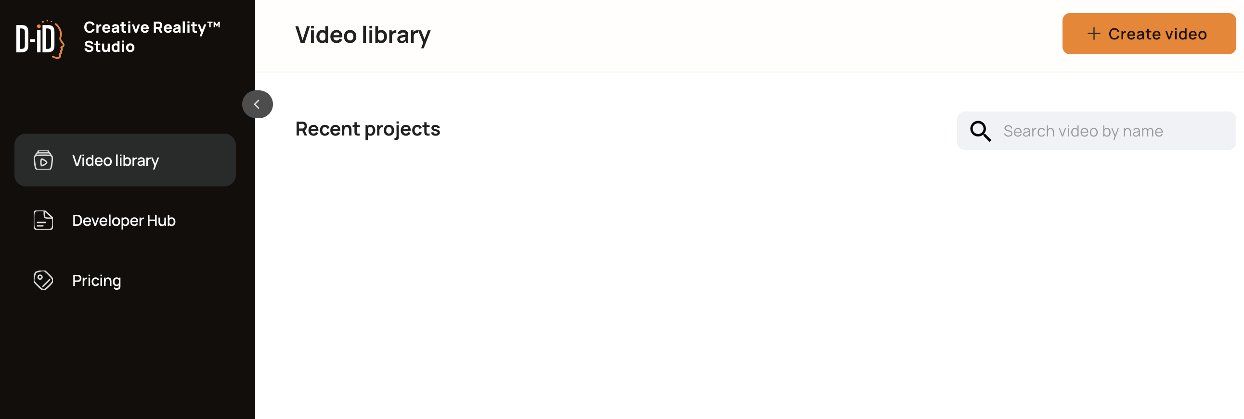Click the Video library page heading

(x=362, y=35)
